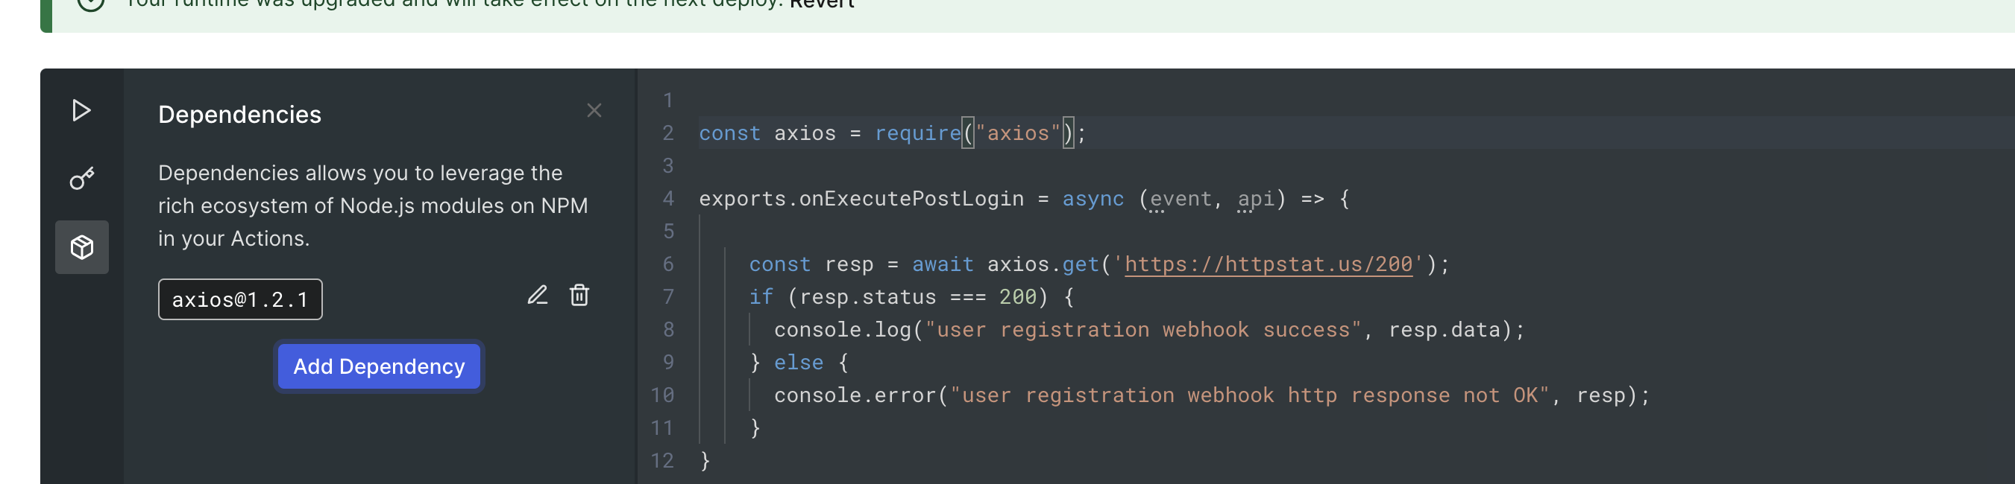Click line number 12 in the gutter
Image resolution: width=2015 pixels, height=484 pixels.
(x=661, y=461)
